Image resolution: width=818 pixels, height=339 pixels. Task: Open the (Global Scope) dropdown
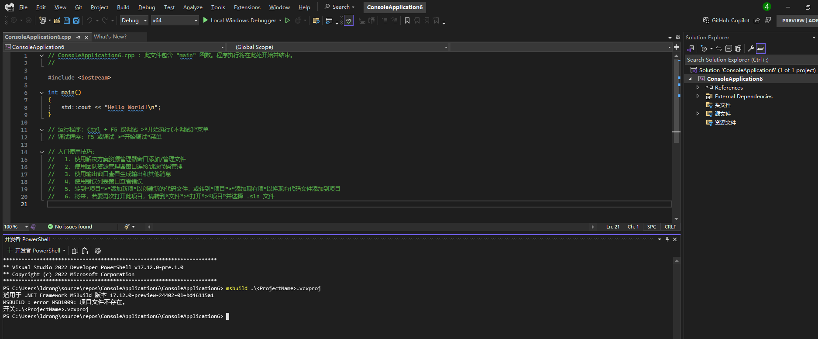(338, 47)
